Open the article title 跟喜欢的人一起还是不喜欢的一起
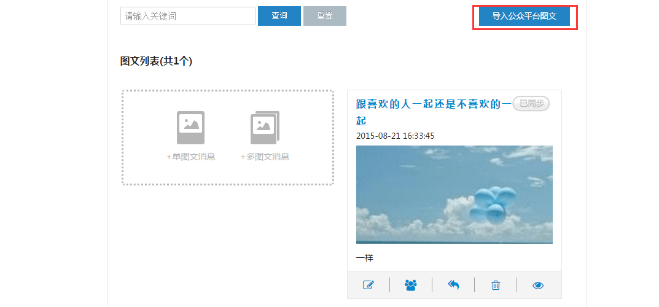The image size is (659, 307). click(434, 112)
